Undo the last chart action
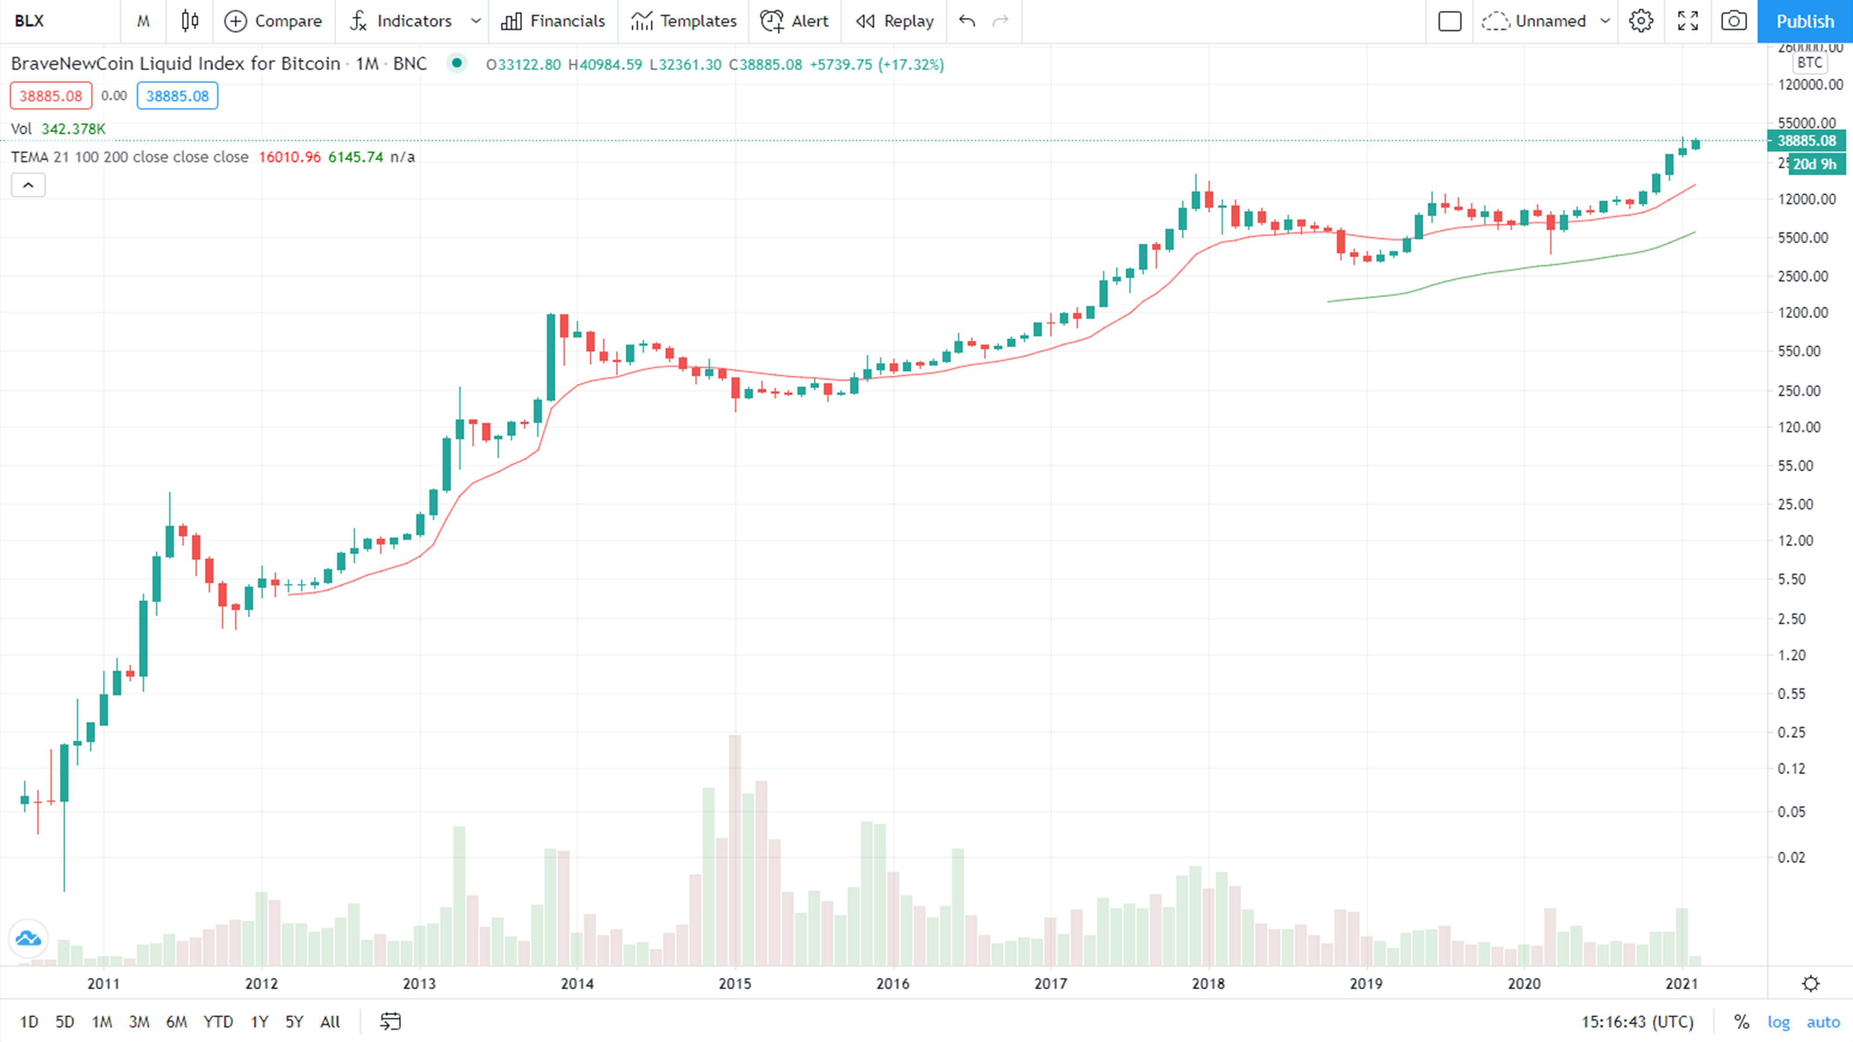The height and width of the screenshot is (1042, 1853). coord(967,21)
